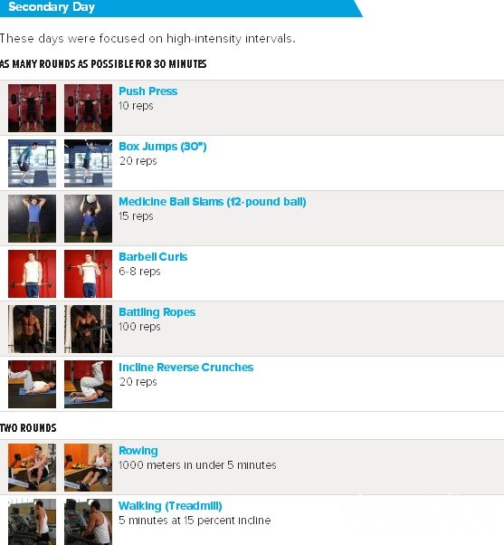The width and height of the screenshot is (504, 545).
Task: Click first Rowing machine thumbnail
Action: coord(32,467)
